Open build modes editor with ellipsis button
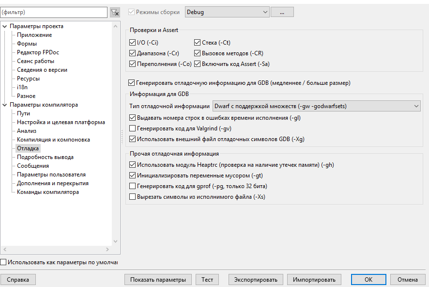 [x=282, y=12]
